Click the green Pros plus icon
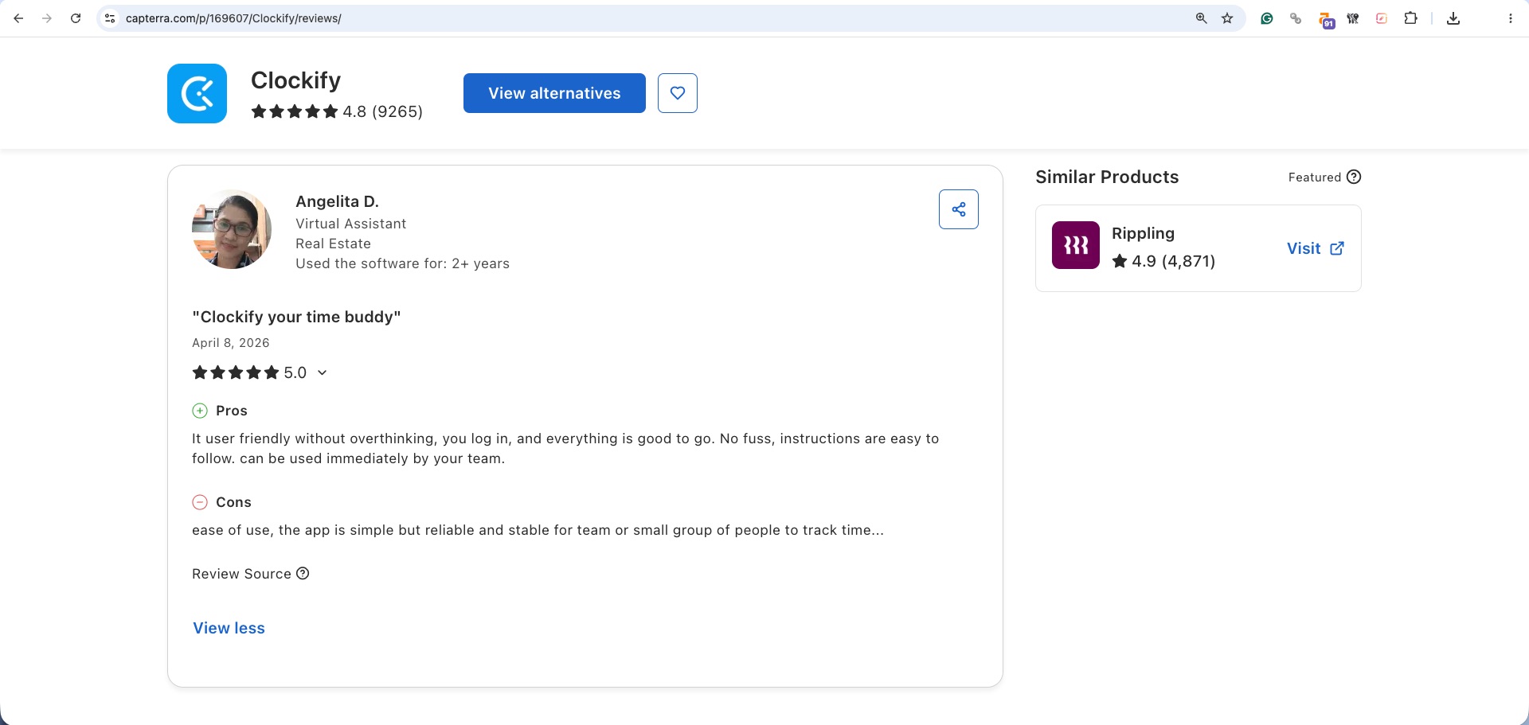 point(200,411)
